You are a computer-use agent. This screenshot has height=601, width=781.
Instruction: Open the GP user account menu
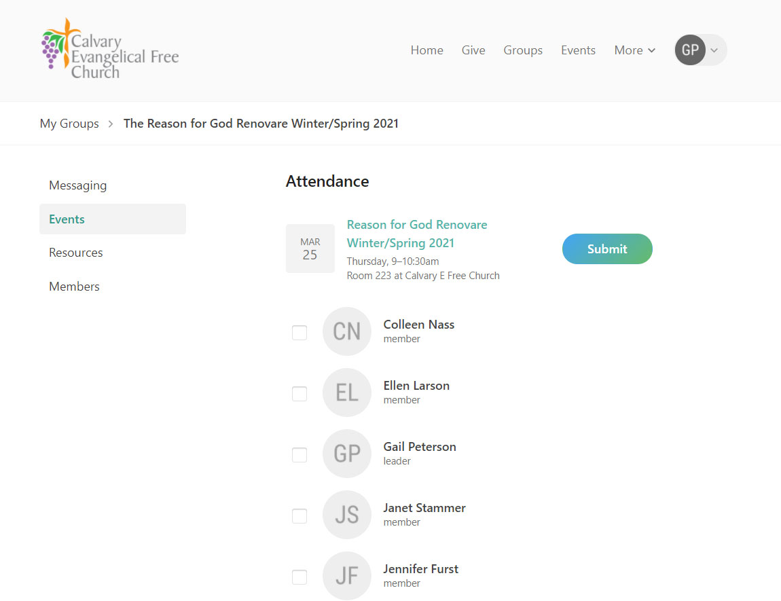(x=700, y=50)
